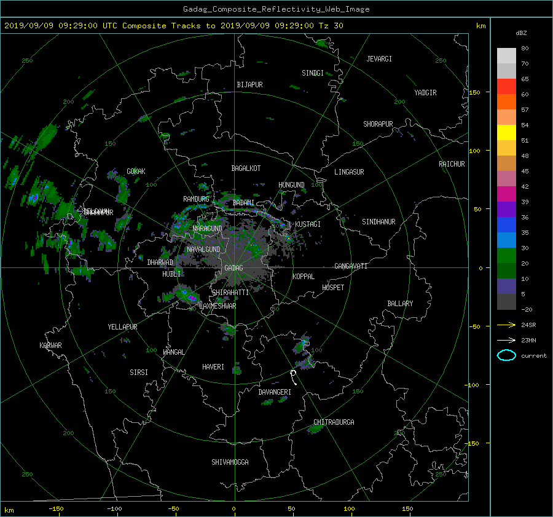Select the SIRSI label
Screen dimensions: 553x517
139,373
